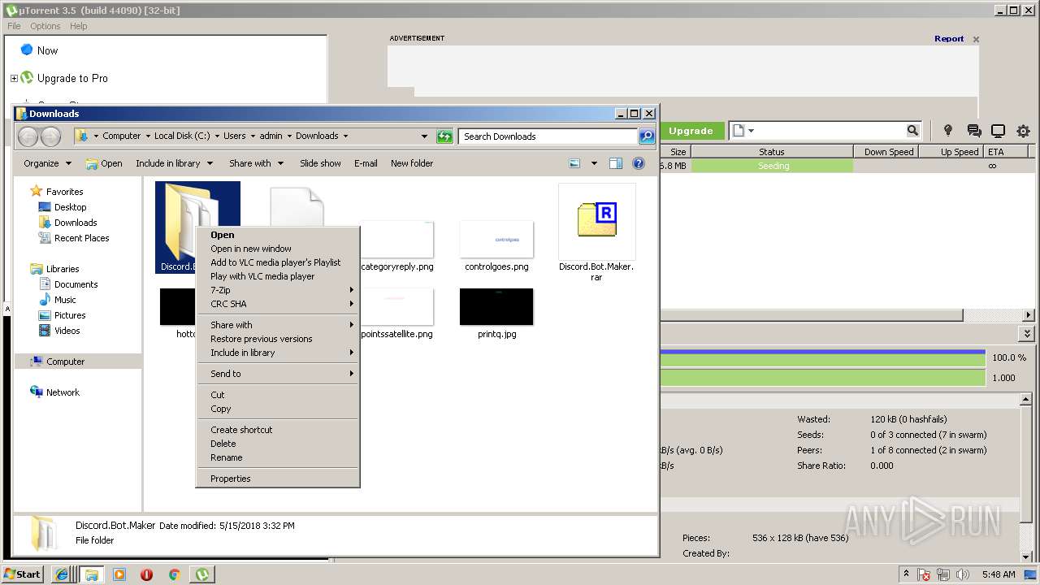Change view icon in Explorer toolbar

(575, 163)
